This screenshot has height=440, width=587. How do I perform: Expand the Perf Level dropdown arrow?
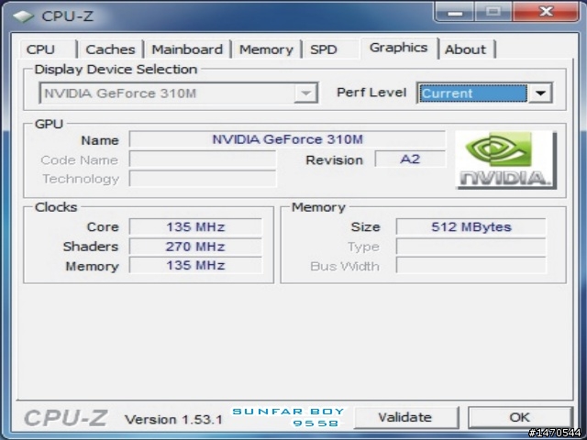coord(540,93)
